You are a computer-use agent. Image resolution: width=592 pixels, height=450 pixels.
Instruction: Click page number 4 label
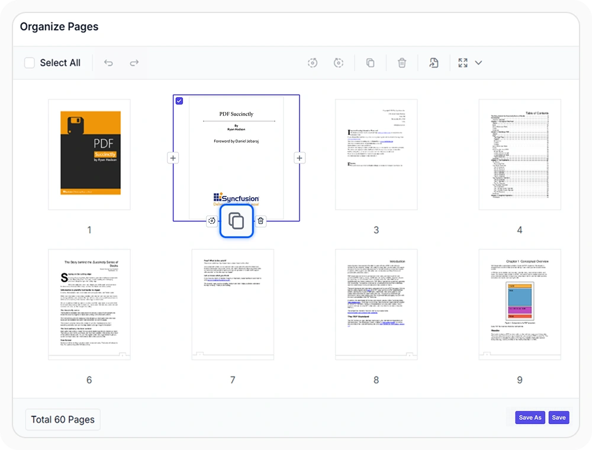pyautogui.click(x=520, y=230)
